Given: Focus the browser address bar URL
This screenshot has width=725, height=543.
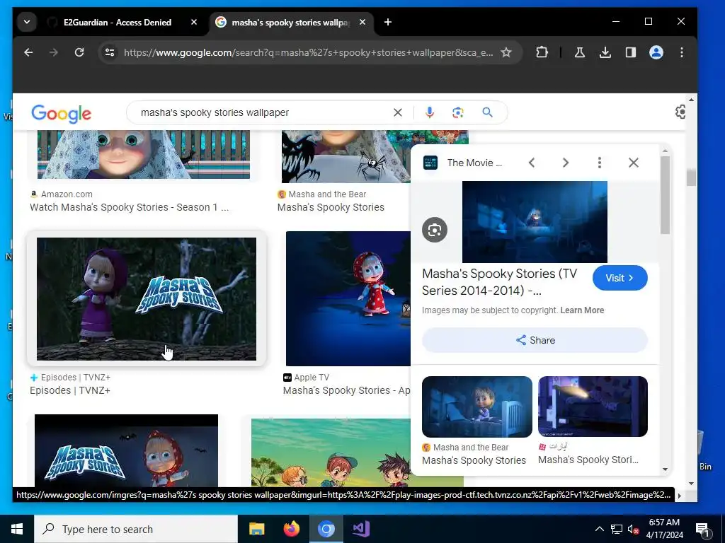Looking at the screenshot, I should click(308, 52).
